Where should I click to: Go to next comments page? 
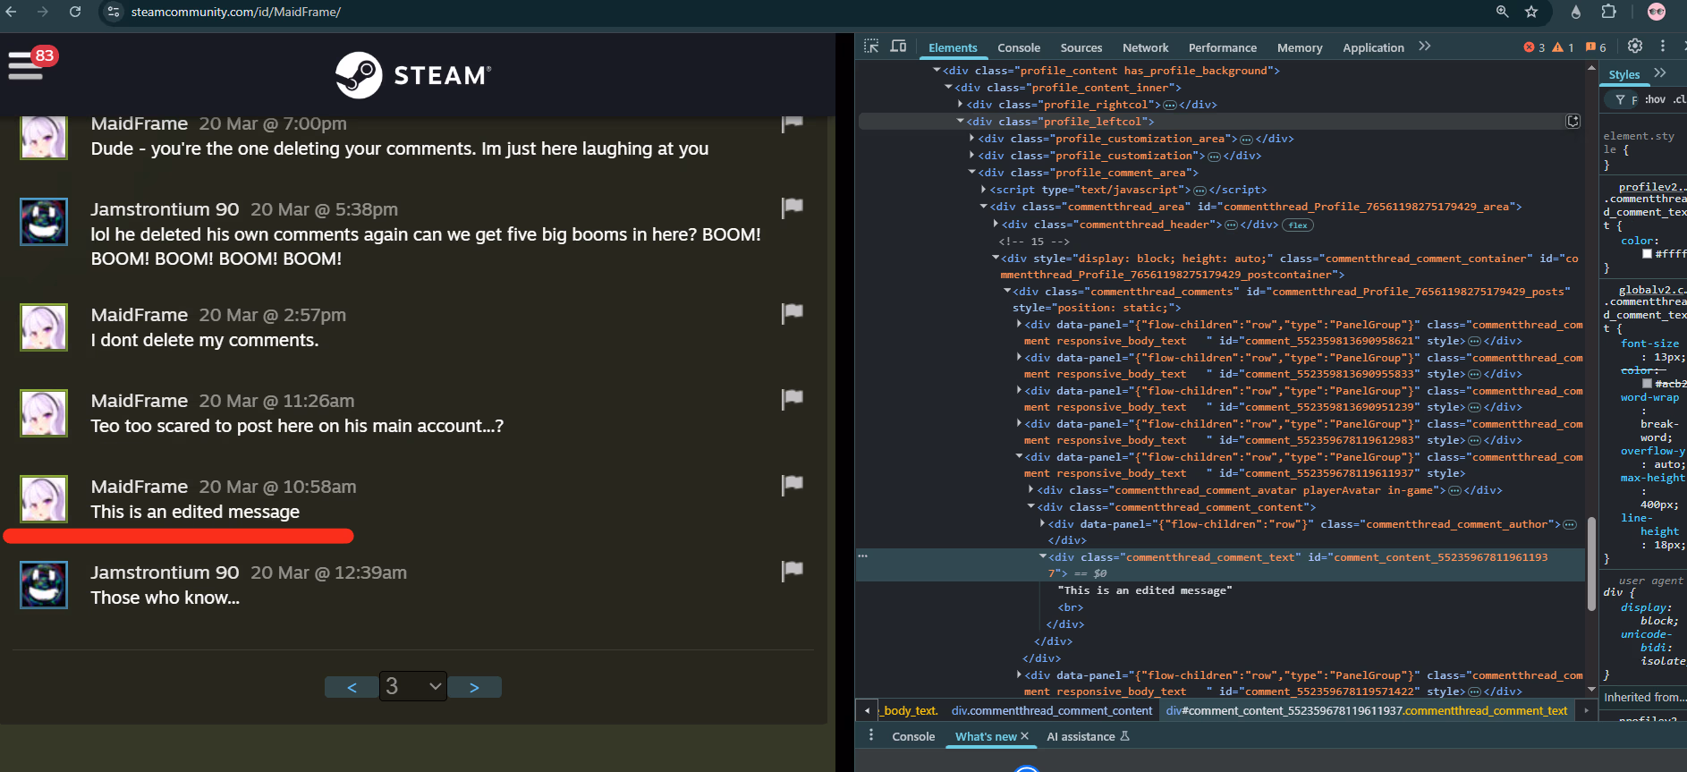[474, 687]
